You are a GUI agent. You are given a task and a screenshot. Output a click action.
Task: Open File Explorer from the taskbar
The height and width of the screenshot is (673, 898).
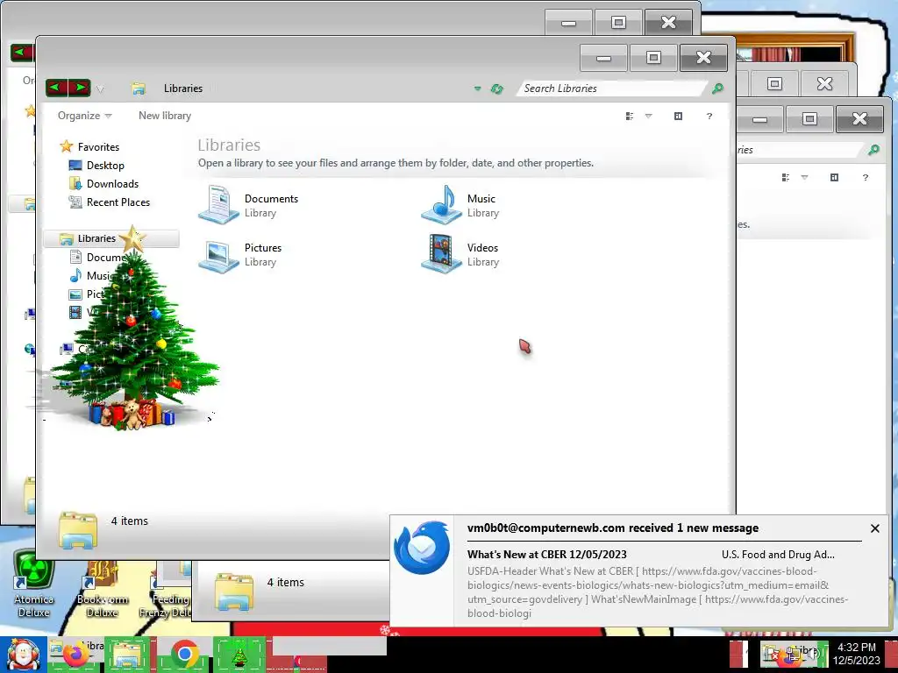click(128, 655)
